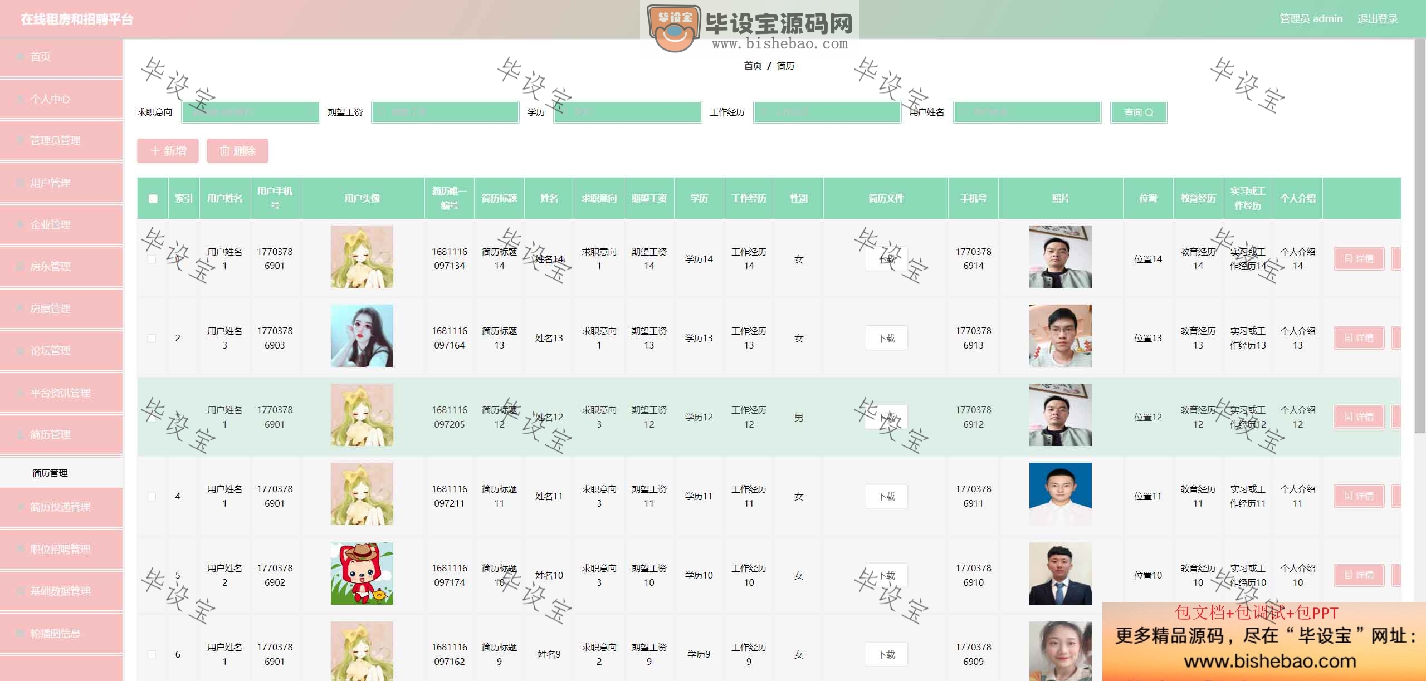Click the 删除 trash button
The height and width of the screenshot is (681, 1426).
pyautogui.click(x=237, y=151)
